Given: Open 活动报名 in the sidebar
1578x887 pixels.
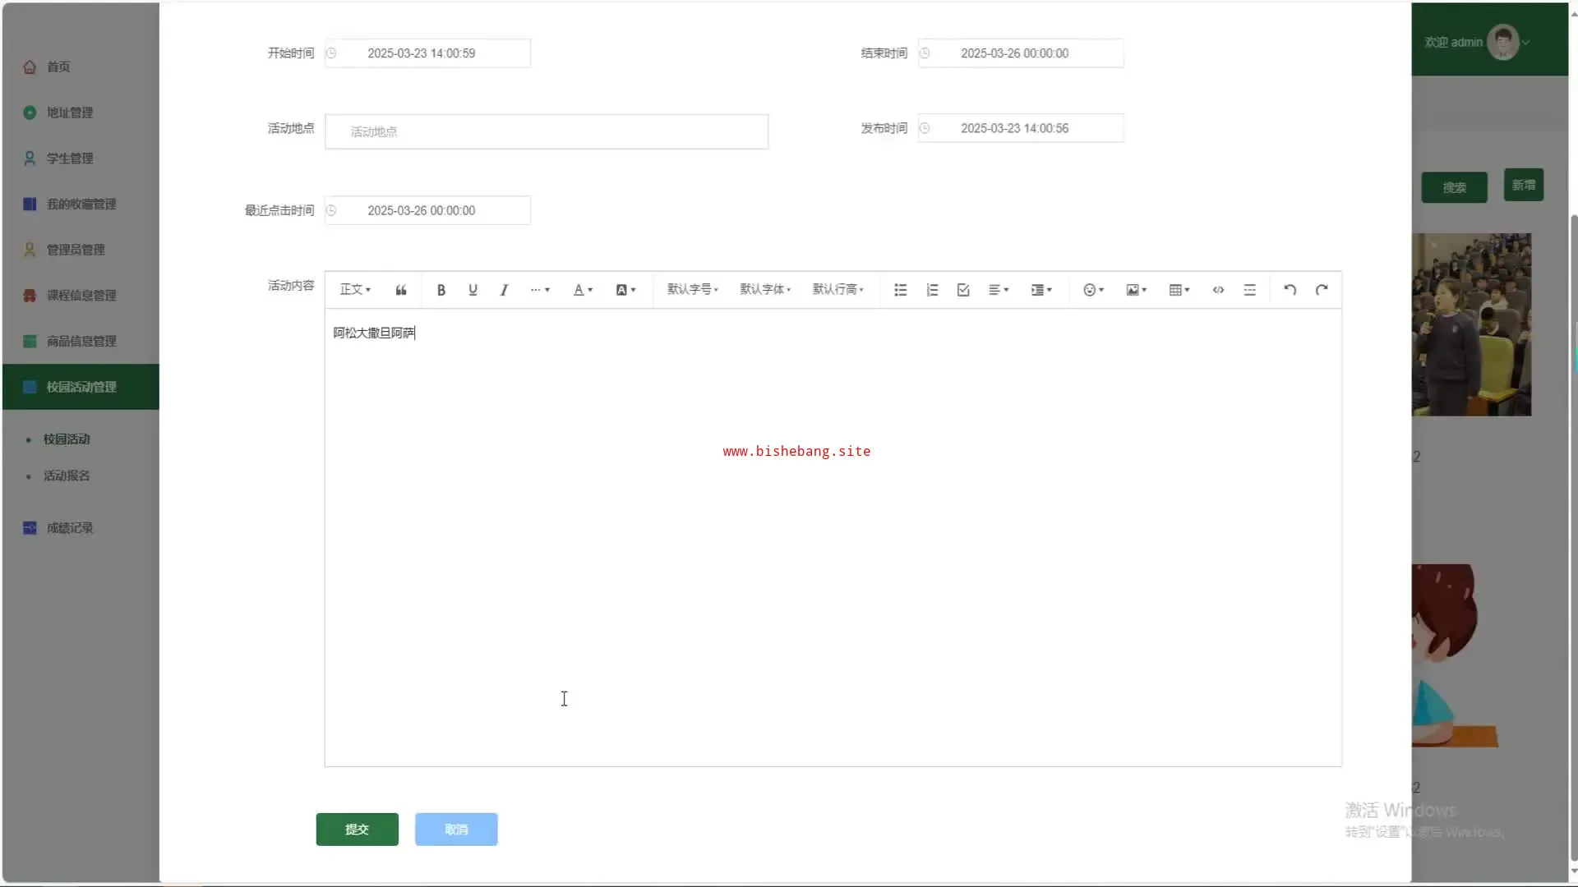Looking at the screenshot, I should click(67, 476).
